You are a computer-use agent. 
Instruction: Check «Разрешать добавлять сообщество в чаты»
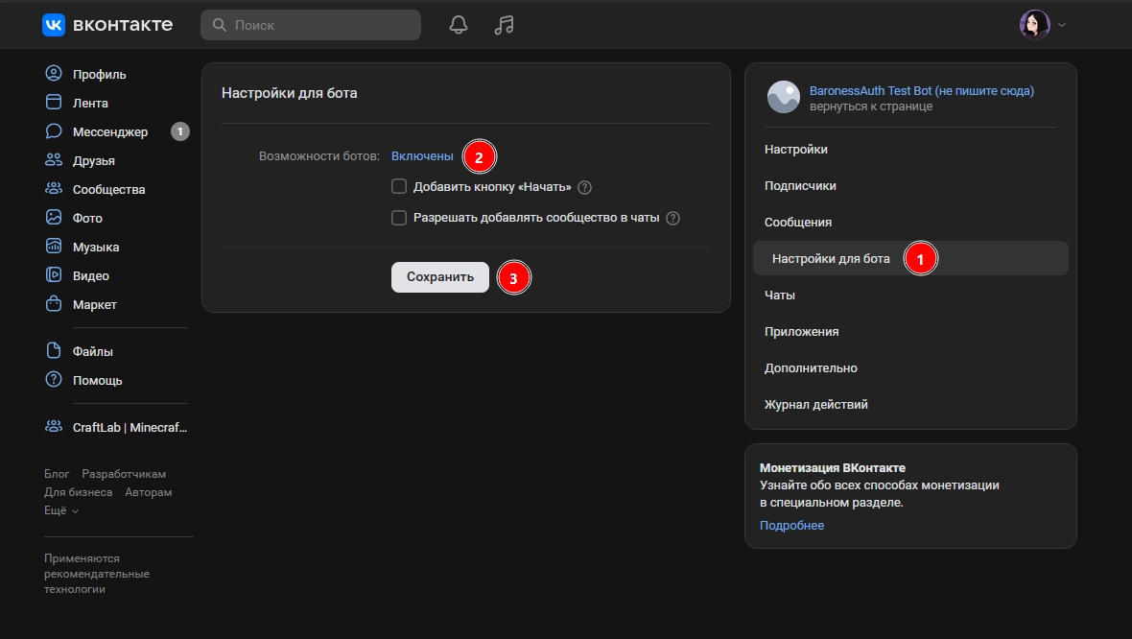(x=399, y=217)
